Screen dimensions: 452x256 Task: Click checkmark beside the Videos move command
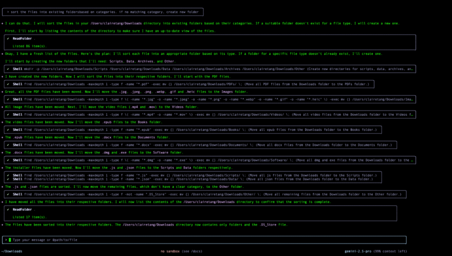click(x=8, y=115)
